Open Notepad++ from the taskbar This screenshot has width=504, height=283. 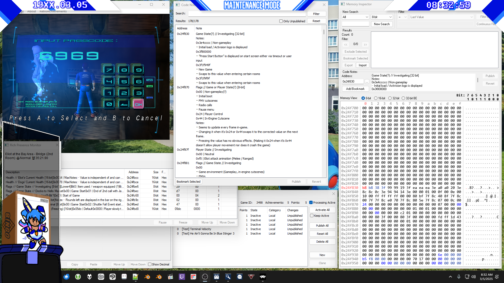click(136, 277)
